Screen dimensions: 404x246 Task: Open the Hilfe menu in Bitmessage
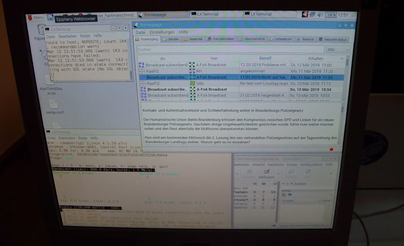pos(183,32)
